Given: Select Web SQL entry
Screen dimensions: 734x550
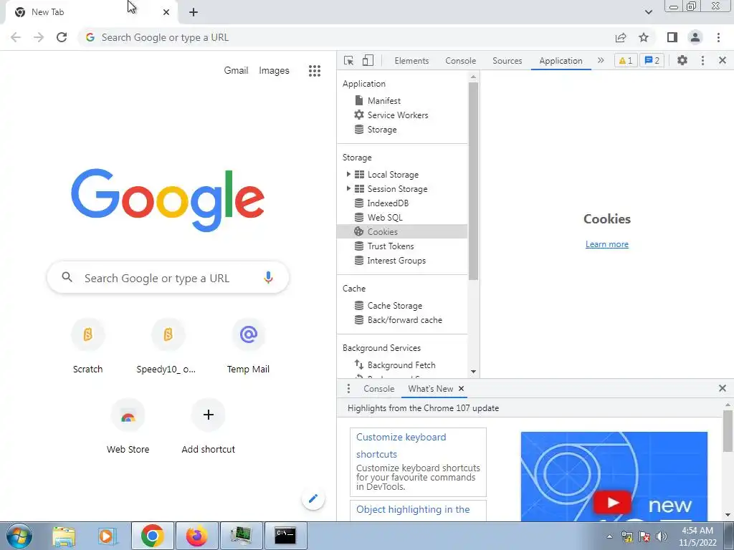Looking at the screenshot, I should 385,218.
